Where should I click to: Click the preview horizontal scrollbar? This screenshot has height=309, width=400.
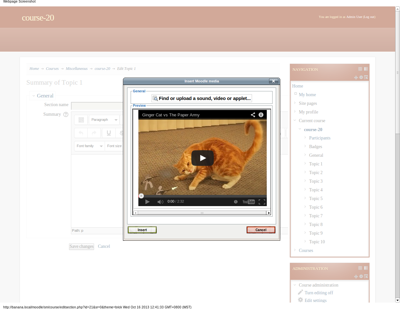tap(202, 213)
